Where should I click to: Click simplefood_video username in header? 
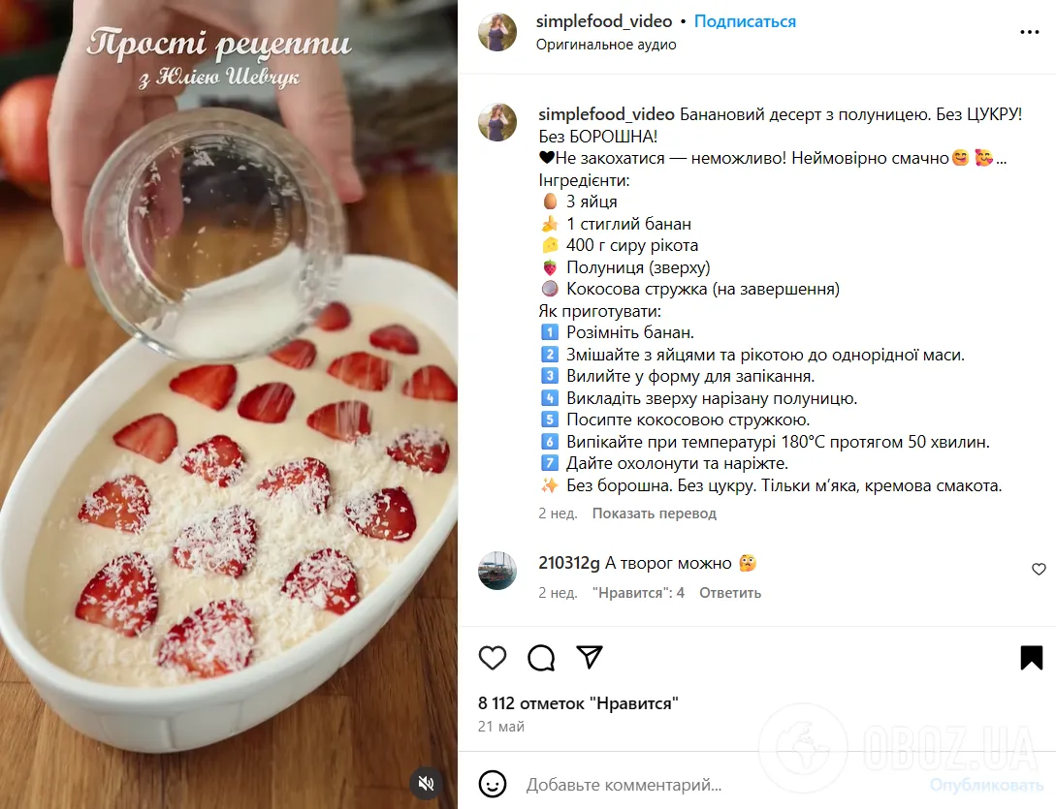click(x=604, y=21)
